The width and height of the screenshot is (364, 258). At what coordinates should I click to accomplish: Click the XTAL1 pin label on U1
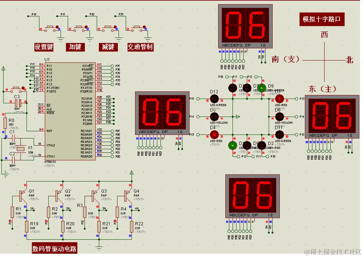[51, 157]
